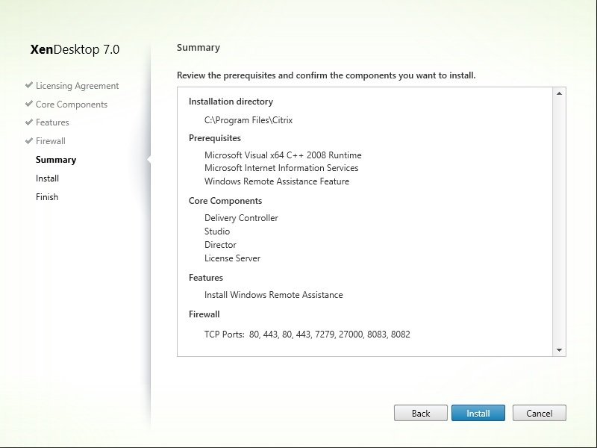
Task: Click the summary list vertical scrollbar track
Action: click(559, 222)
